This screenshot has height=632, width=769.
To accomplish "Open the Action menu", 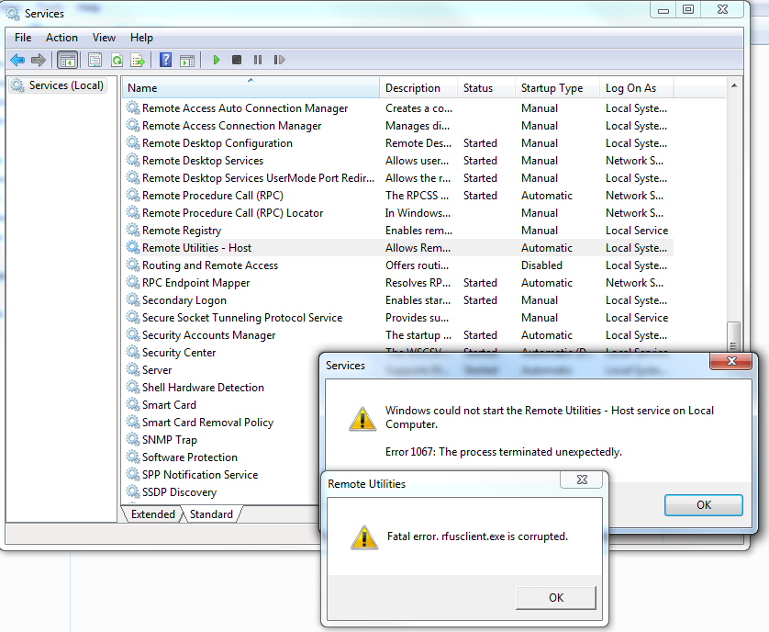I will click(61, 38).
